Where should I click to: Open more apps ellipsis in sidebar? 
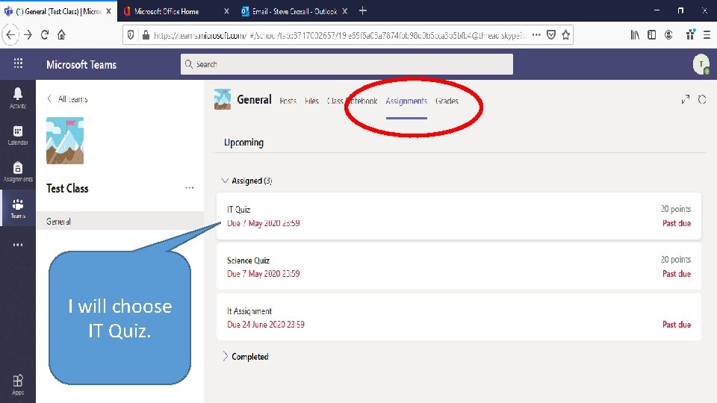(18, 245)
